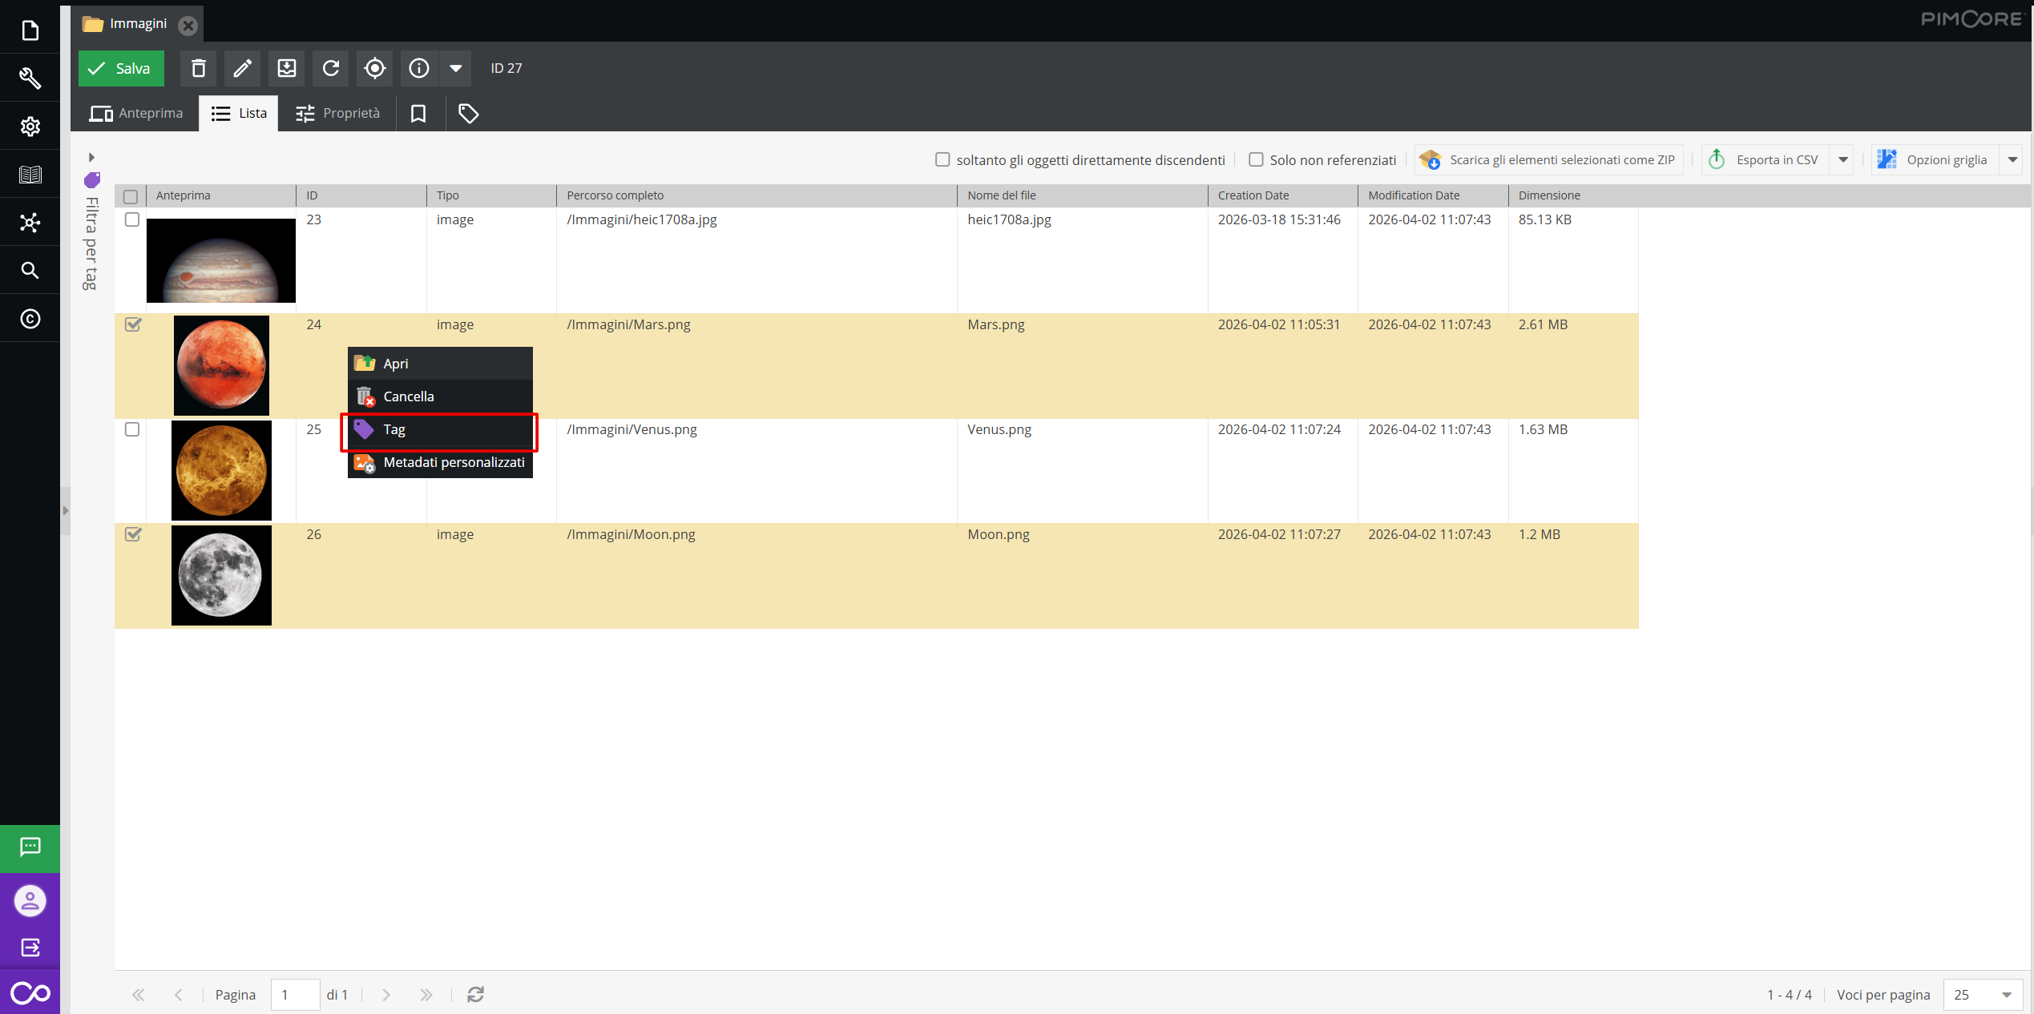The width and height of the screenshot is (2034, 1014).
Task: Check the heic1708a.jpg row checkbox
Action: point(132,219)
